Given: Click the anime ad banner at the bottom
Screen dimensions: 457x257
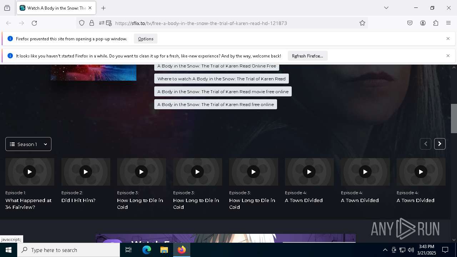Looking at the screenshot, I should coord(225,238).
